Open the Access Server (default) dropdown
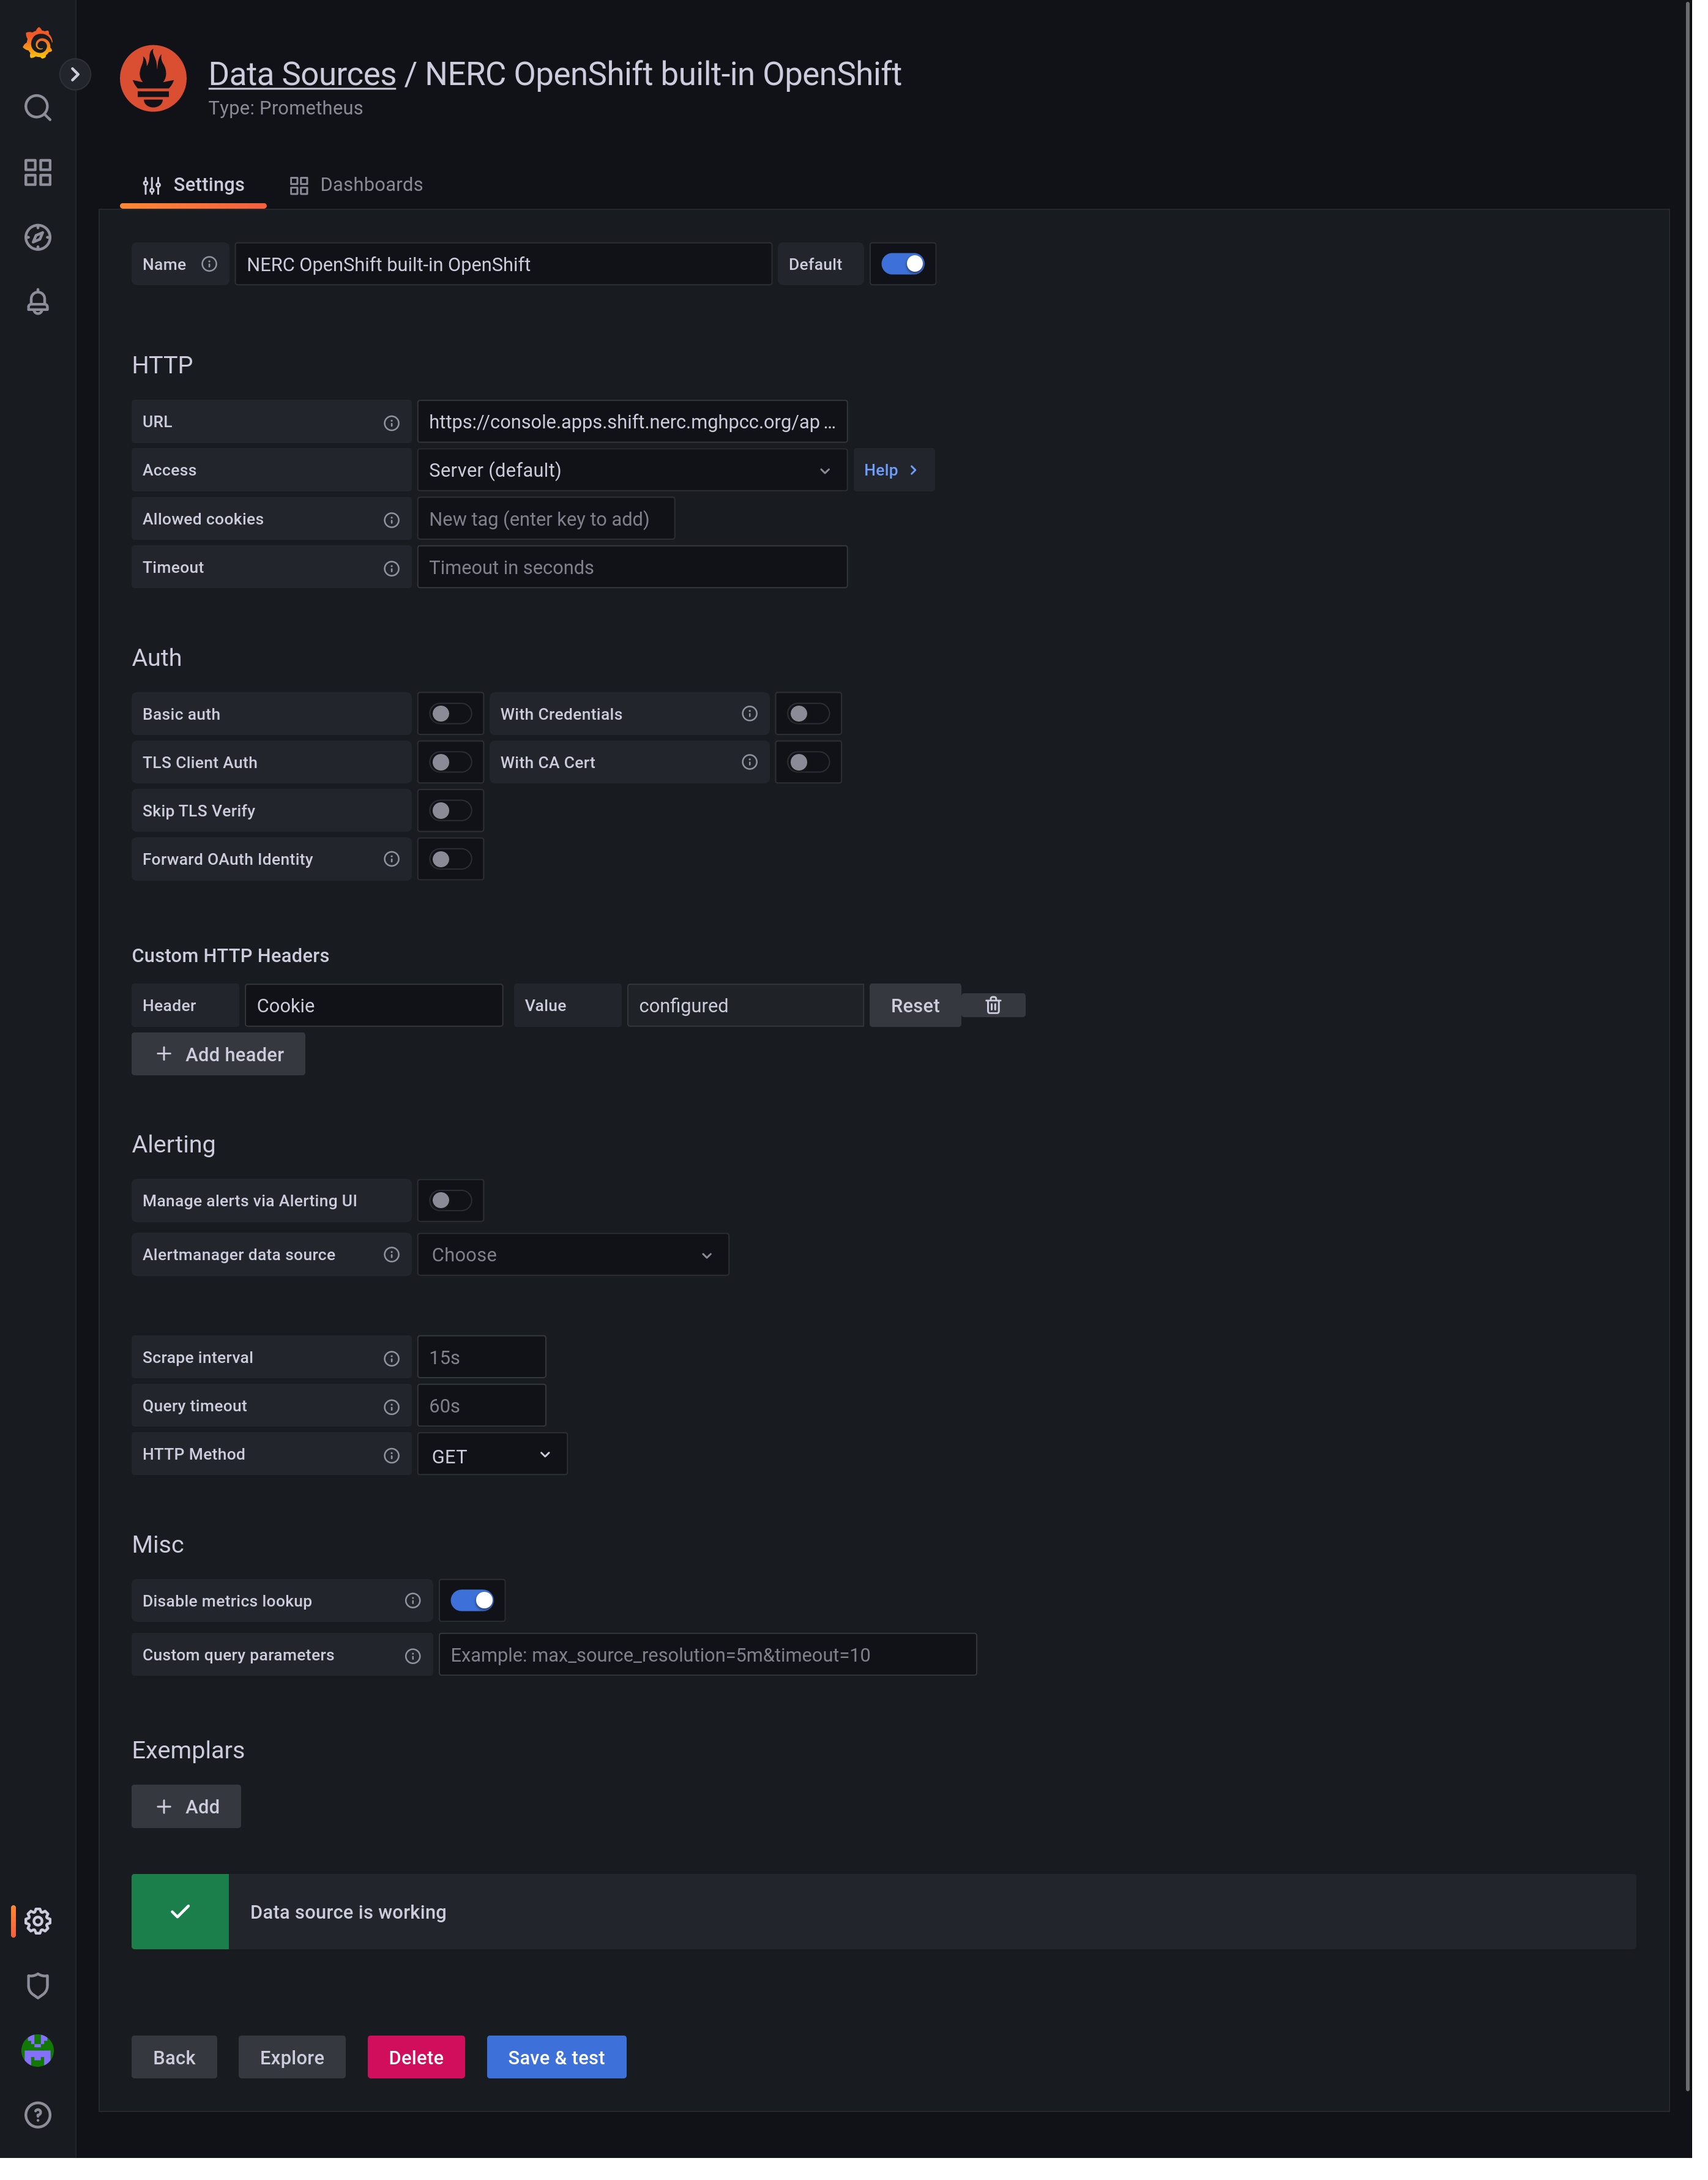The height and width of the screenshot is (2180, 1708). click(x=638, y=474)
